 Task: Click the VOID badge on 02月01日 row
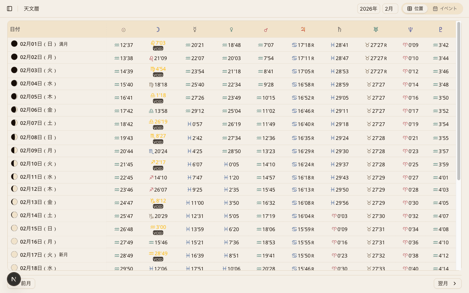[x=158, y=48]
